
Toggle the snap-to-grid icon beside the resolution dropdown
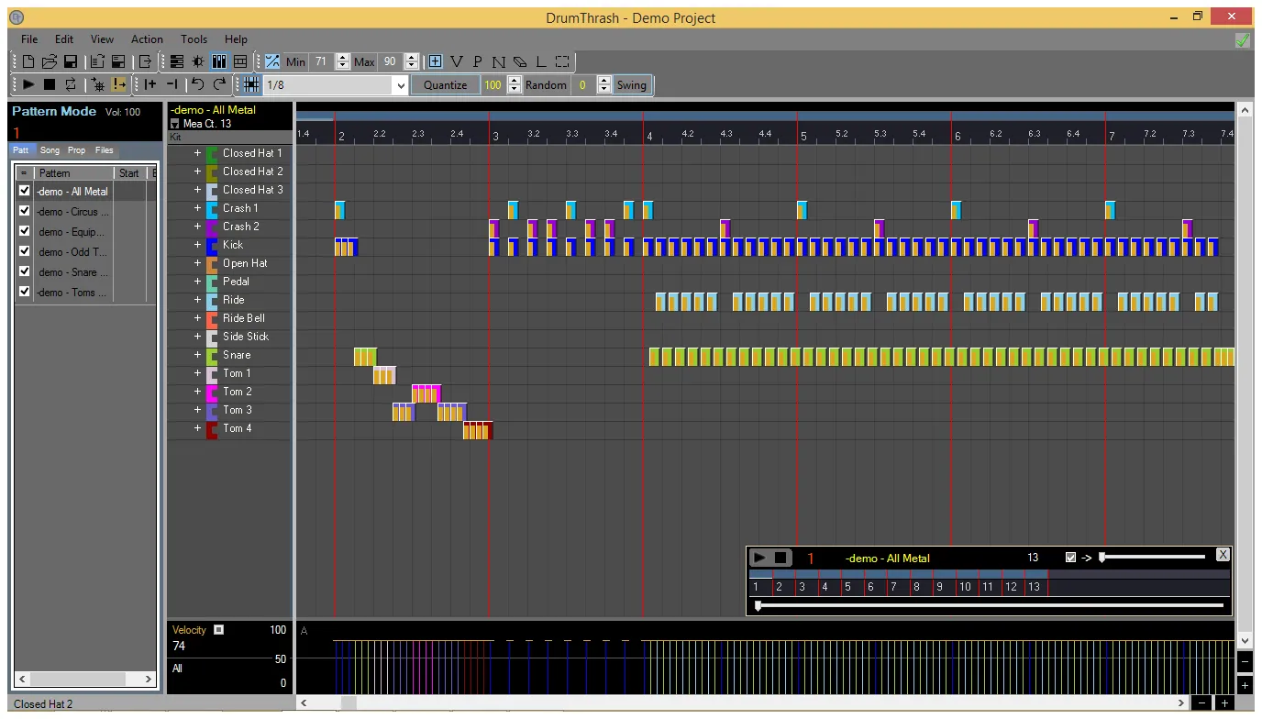[x=249, y=84]
